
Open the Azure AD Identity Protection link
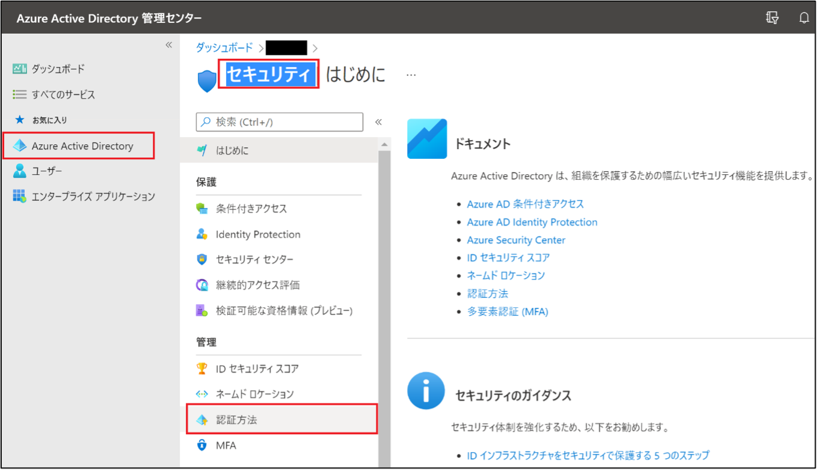coord(532,222)
